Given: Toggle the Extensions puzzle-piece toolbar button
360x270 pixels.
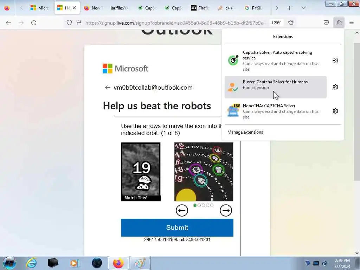Looking at the screenshot, I should (x=339, y=23).
